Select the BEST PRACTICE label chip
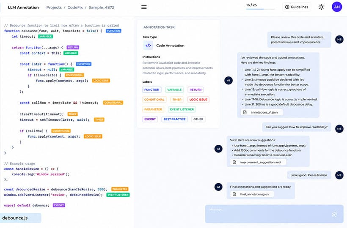 click(x=175, y=119)
